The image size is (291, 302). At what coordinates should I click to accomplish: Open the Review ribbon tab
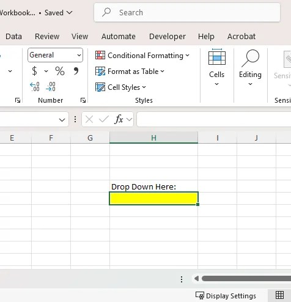tap(47, 37)
